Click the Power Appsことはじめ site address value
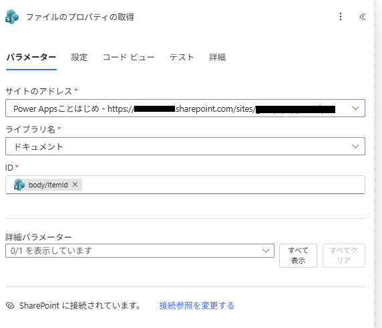The height and width of the screenshot is (328, 382). [x=174, y=108]
